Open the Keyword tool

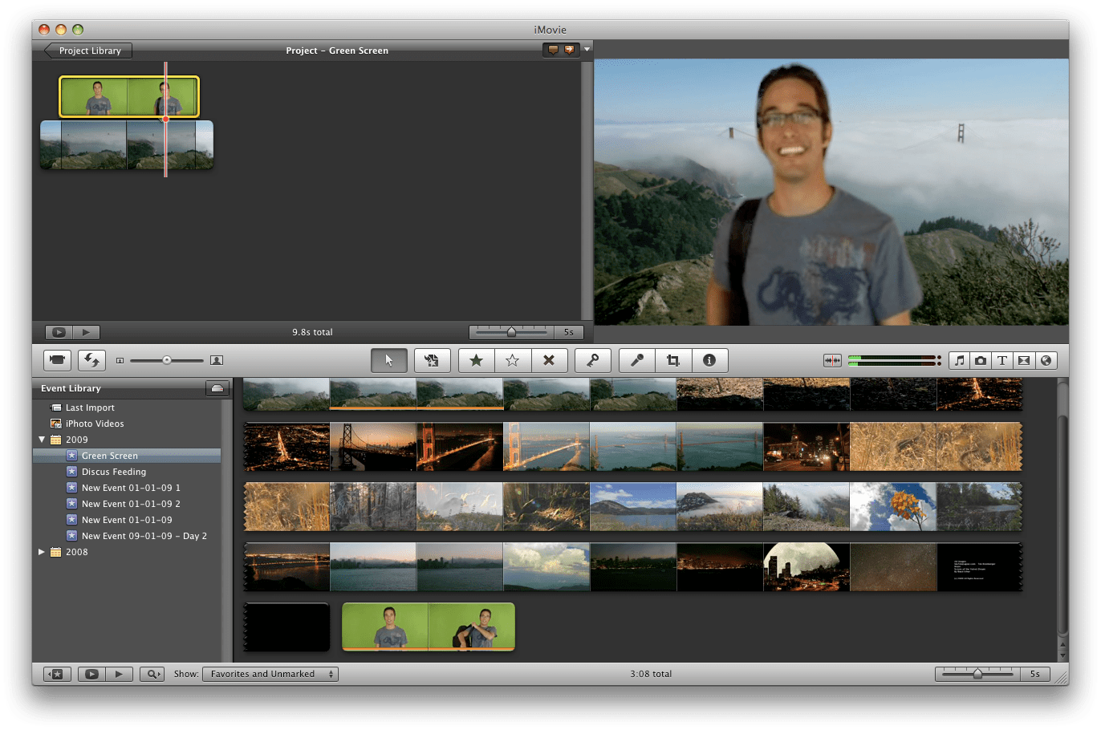(x=593, y=360)
